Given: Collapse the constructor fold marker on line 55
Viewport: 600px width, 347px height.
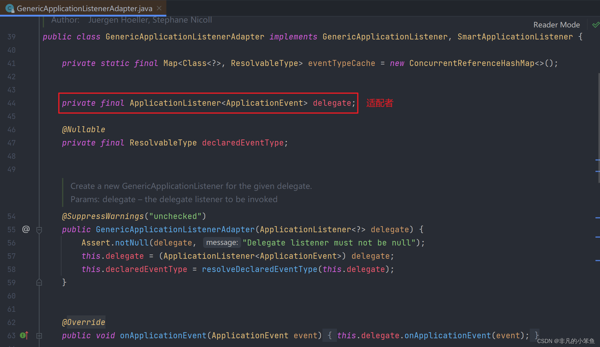Looking at the screenshot, I should (39, 230).
